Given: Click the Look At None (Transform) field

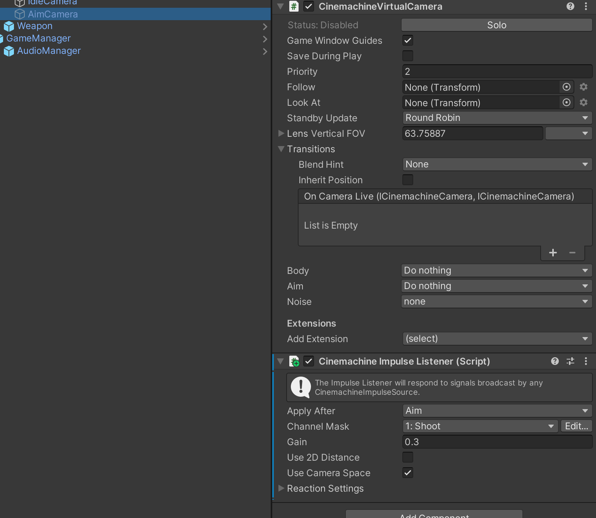Looking at the screenshot, I should click(x=481, y=102).
